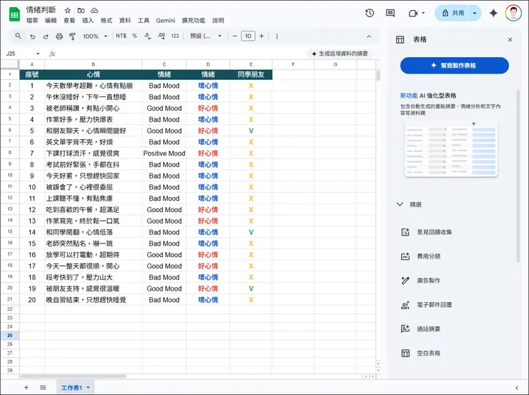
Task: Open the all-sheets list icon
Action: pos(43,388)
